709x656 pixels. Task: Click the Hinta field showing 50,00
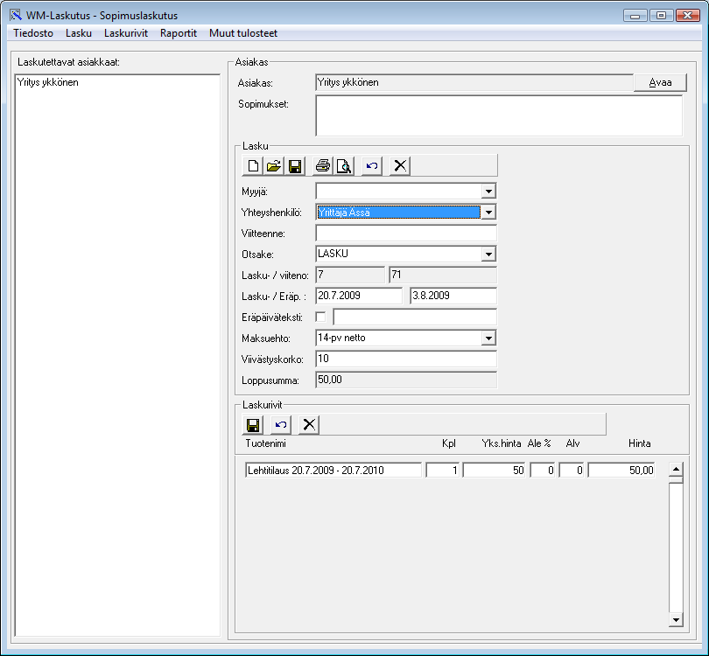(621, 471)
